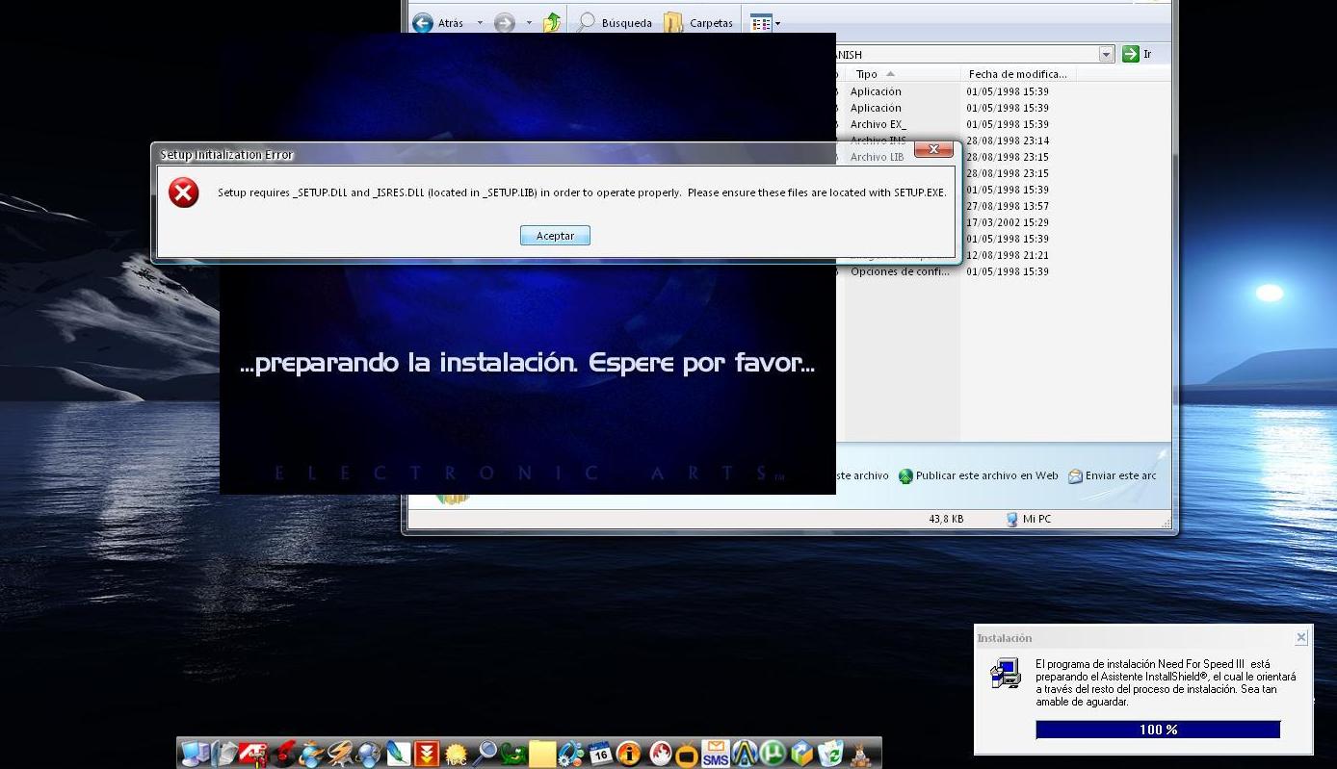Image resolution: width=1337 pixels, height=769 pixels.
Task: Click the green forward arrow in Explorer
Action: 504,23
